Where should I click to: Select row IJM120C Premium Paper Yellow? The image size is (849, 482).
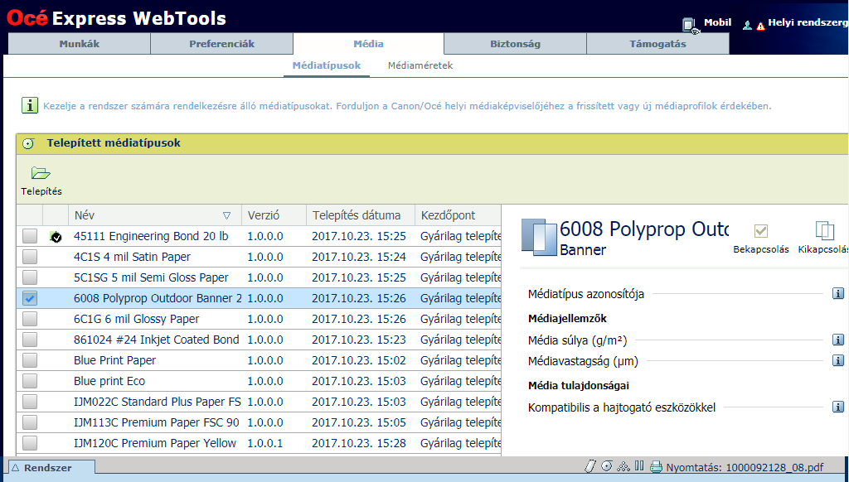[x=259, y=443]
